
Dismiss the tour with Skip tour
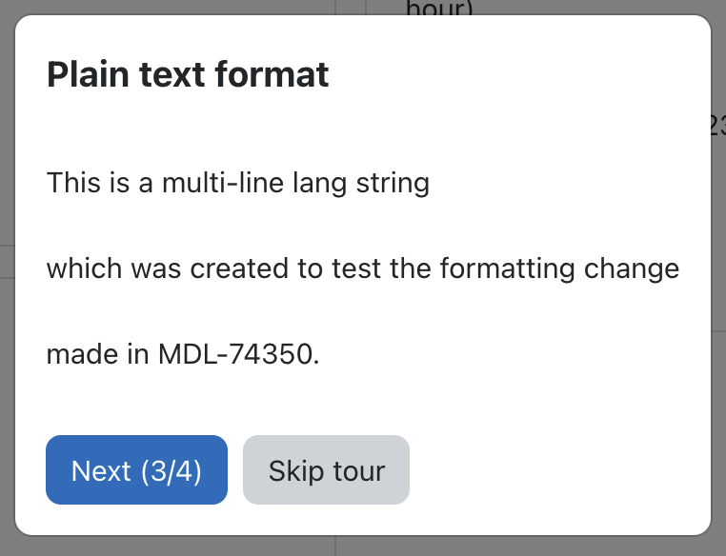click(326, 469)
